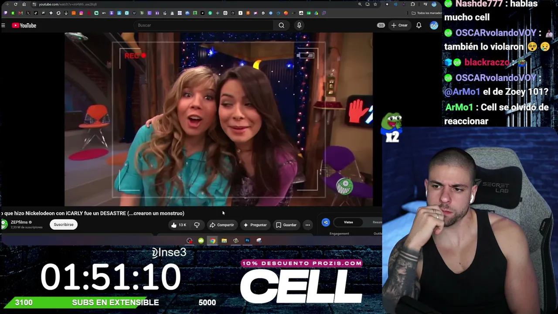558x314 pixels.
Task: Go to the browser home page
Action: [x=24, y=4]
